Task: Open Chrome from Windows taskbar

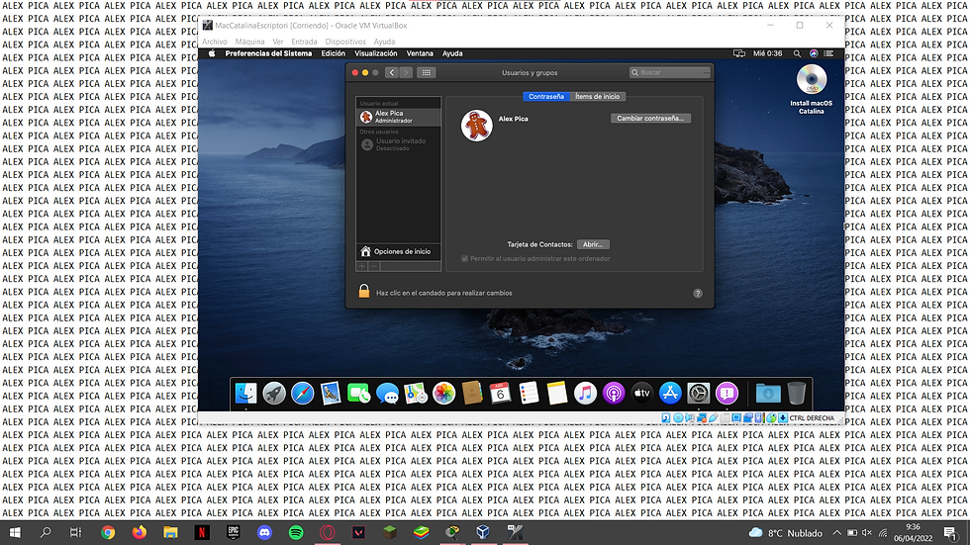Action: pos(108,533)
